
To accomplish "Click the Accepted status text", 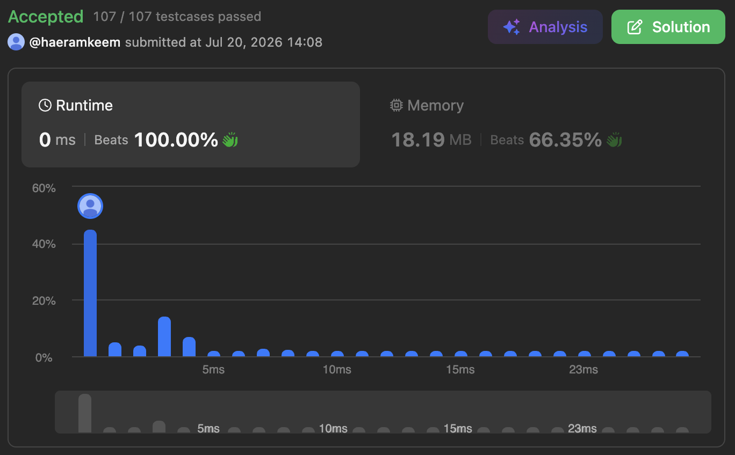I will [46, 17].
